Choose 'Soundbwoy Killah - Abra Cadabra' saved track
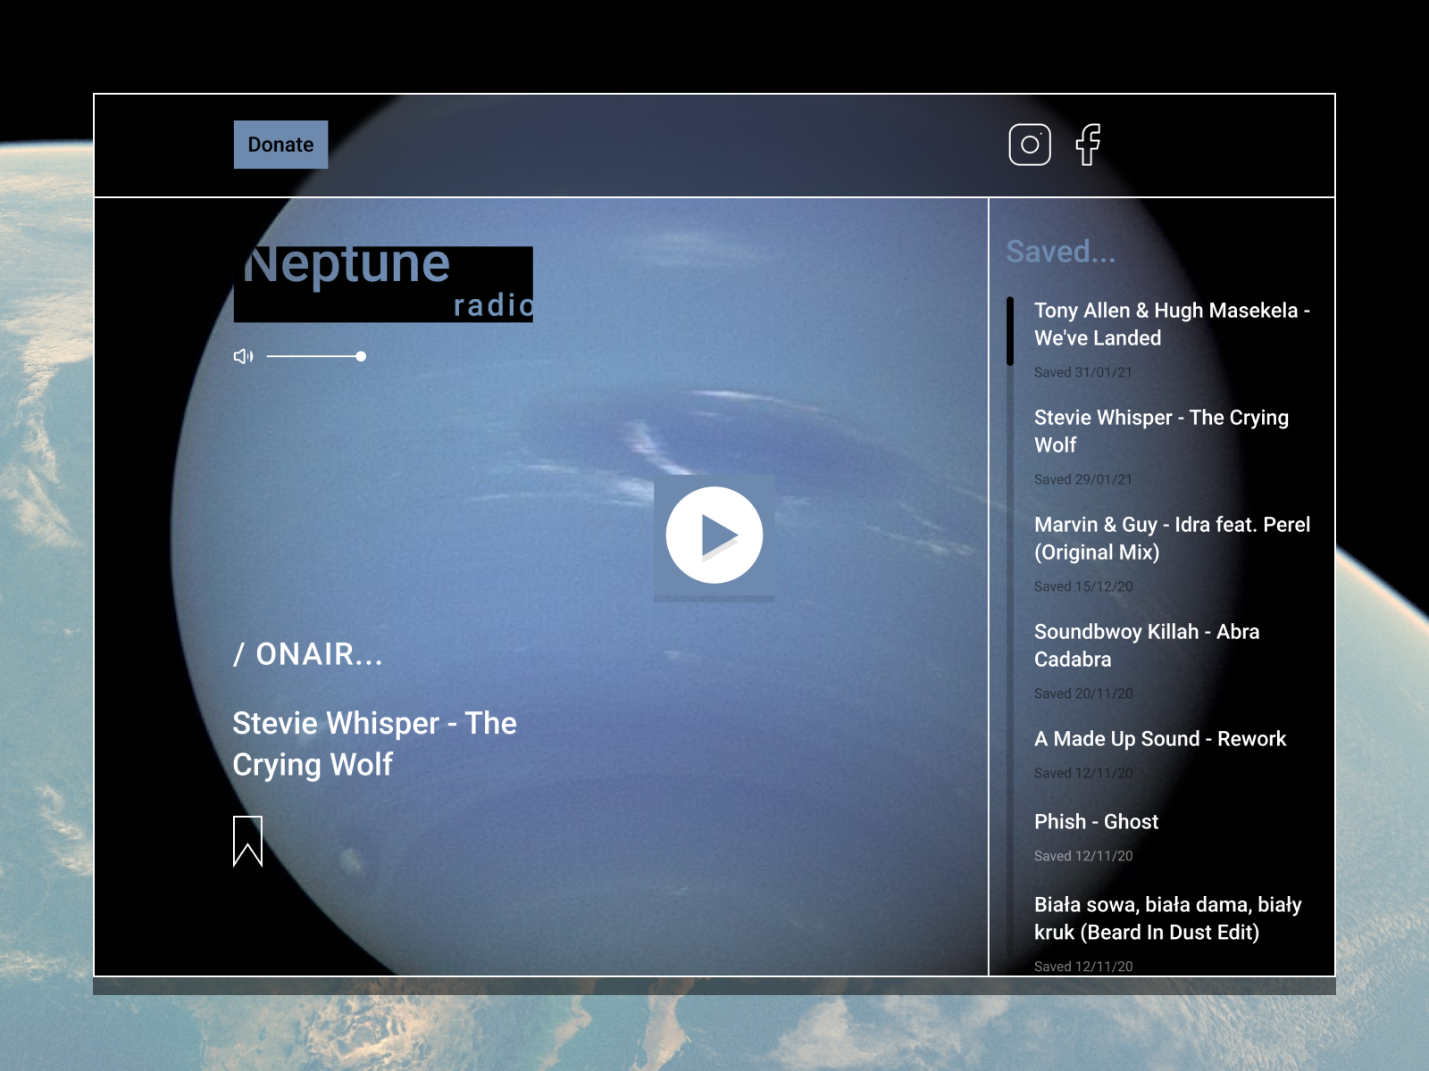 click(1147, 645)
